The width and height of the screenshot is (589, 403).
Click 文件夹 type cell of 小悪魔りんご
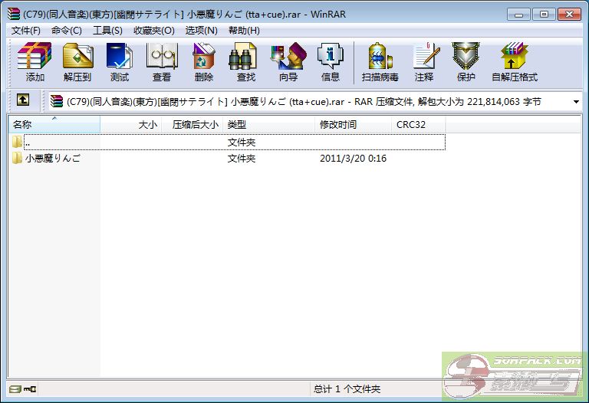[242, 159]
